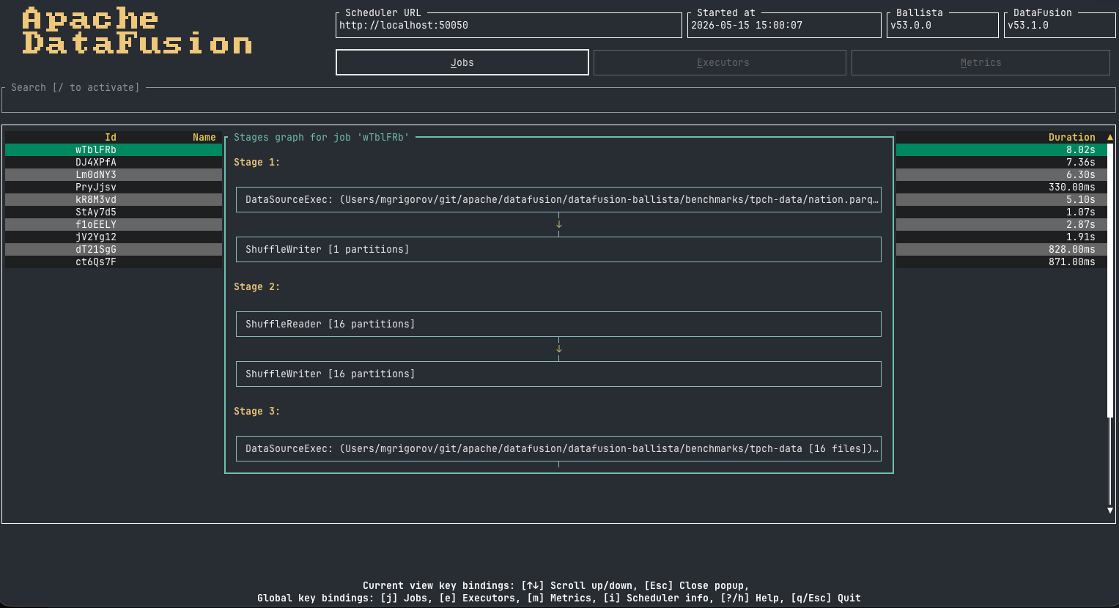1119x608 pixels.
Task: Click the scrollbar up arrow beside Duration
Action: pos(1110,137)
